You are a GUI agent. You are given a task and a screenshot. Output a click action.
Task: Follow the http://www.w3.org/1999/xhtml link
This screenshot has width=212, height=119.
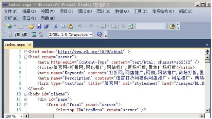90,52
